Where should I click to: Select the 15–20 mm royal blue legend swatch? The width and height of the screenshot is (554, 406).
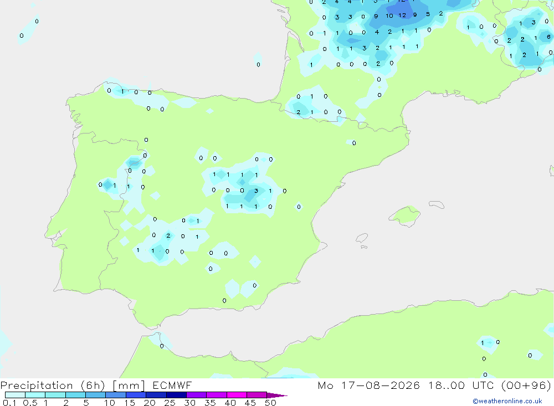click(136, 395)
